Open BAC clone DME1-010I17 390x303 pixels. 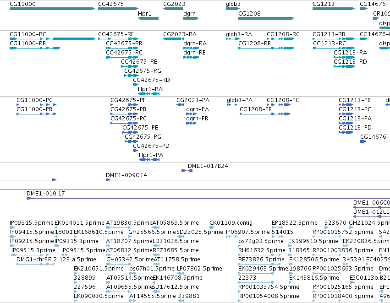click(x=46, y=194)
